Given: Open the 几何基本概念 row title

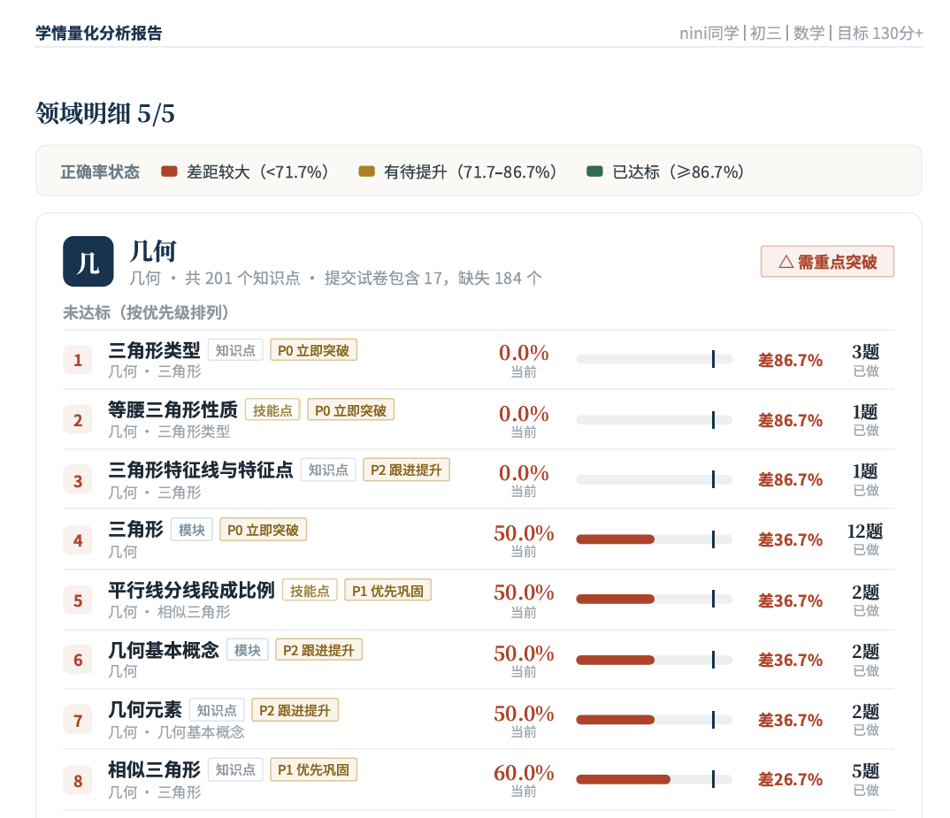Looking at the screenshot, I should [x=164, y=650].
